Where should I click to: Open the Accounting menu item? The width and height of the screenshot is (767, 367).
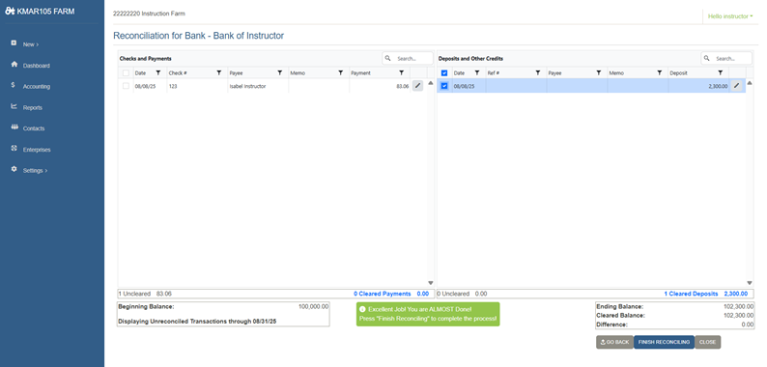point(36,87)
